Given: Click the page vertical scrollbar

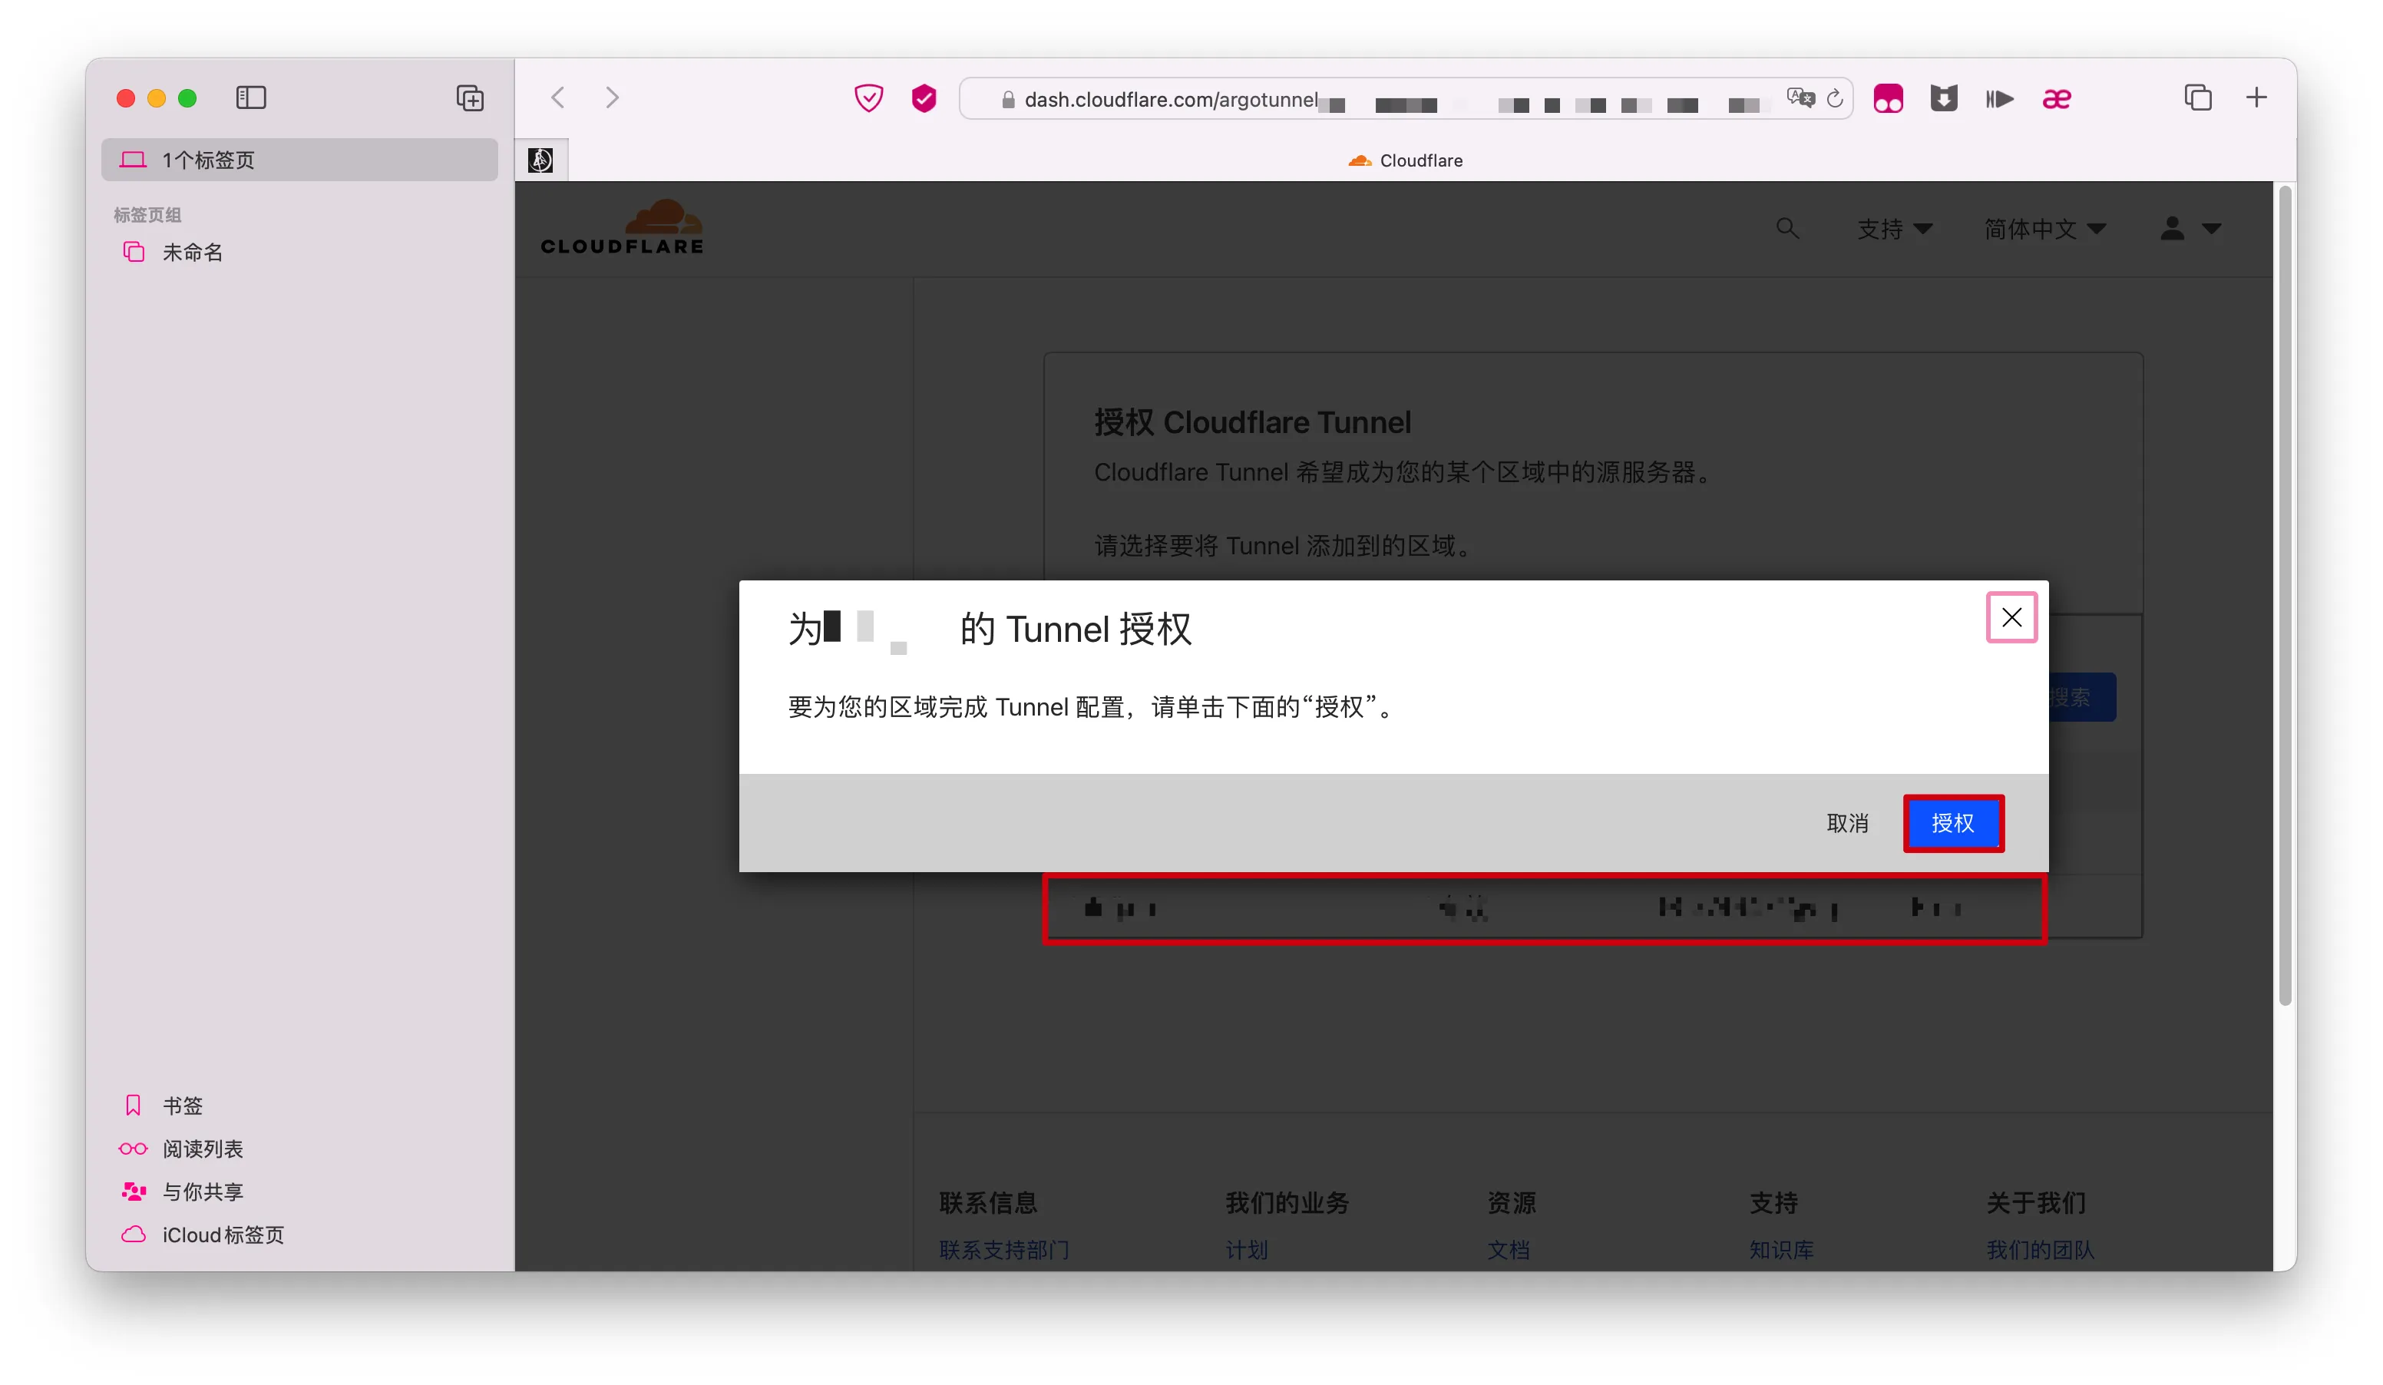Looking at the screenshot, I should 2285,596.
